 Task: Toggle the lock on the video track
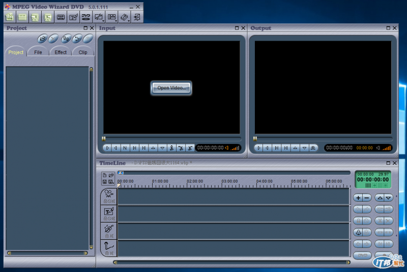(105, 201)
